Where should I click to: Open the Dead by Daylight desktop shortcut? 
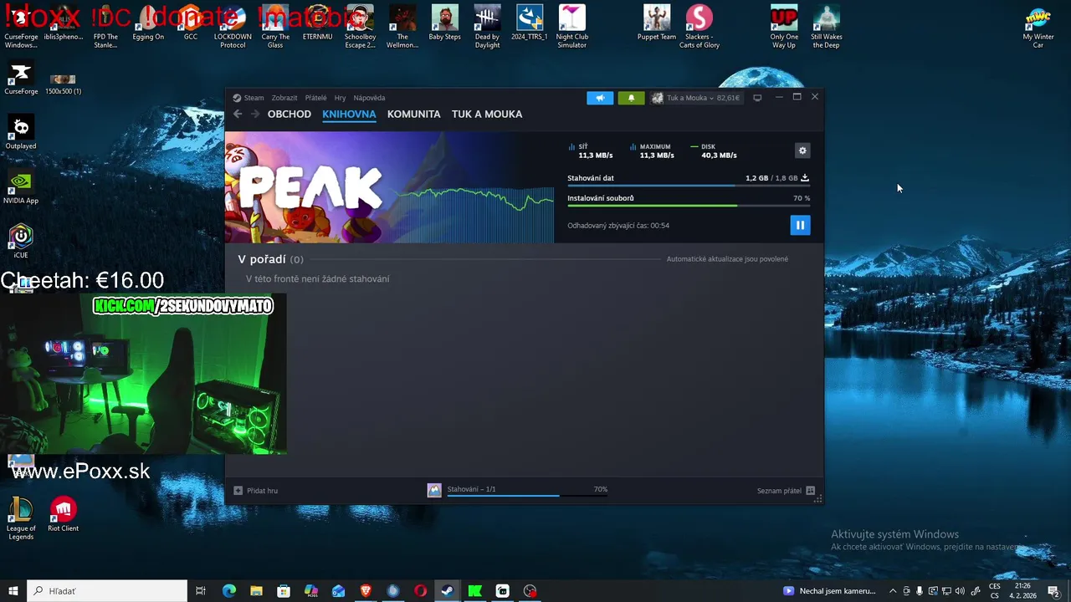(487, 27)
